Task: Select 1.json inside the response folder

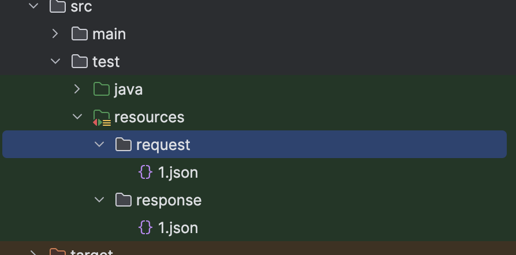Action: (x=178, y=228)
